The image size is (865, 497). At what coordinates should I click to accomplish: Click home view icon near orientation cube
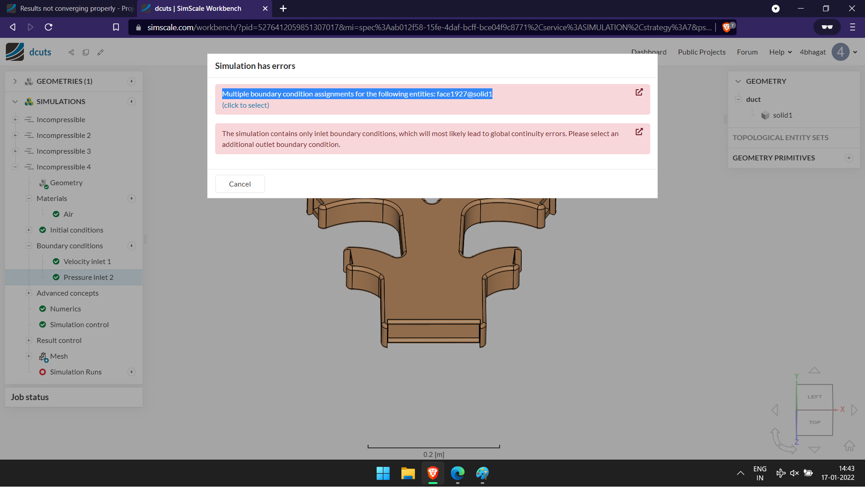[x=849, y=446]
